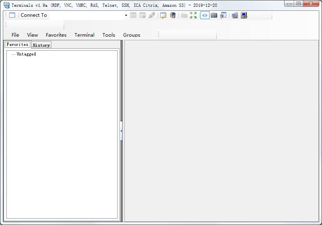Toggle the highlighted angle brackets button

tap(205, 15)
